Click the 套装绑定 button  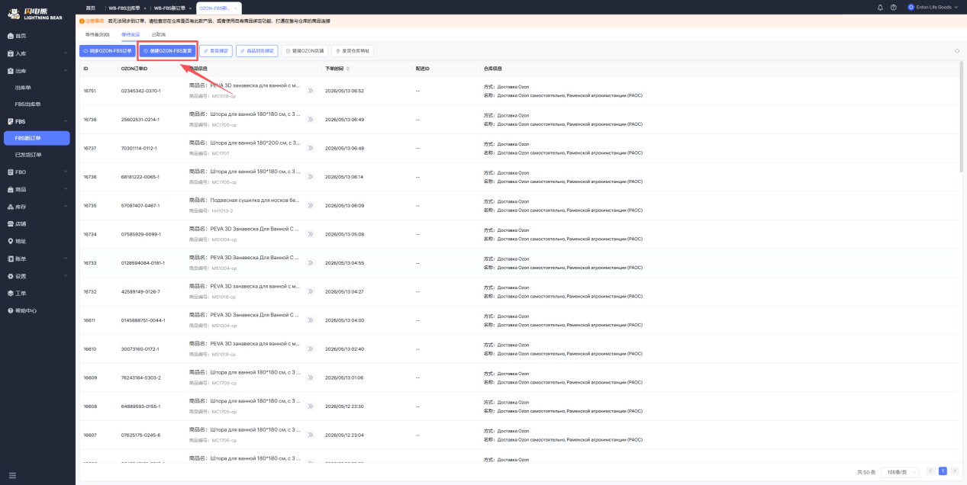[x=216, y=51]
